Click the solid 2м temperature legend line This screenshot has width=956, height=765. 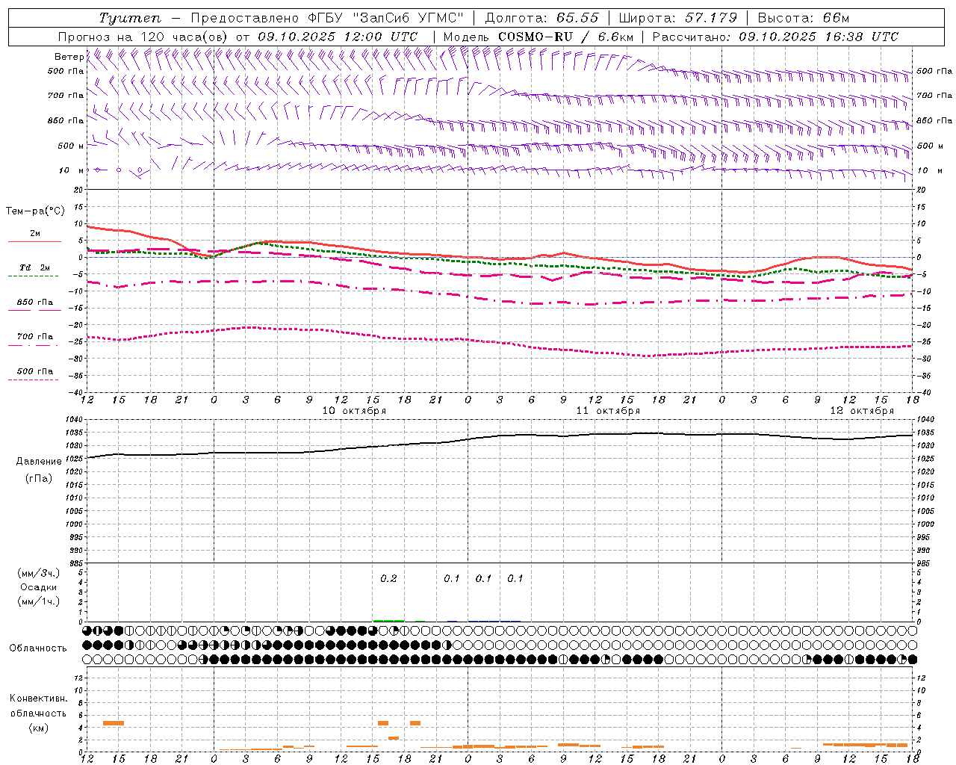[34, 241]
